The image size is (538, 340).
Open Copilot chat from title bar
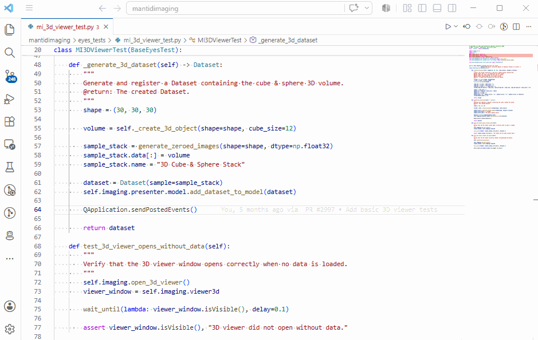tap(354, 8)
